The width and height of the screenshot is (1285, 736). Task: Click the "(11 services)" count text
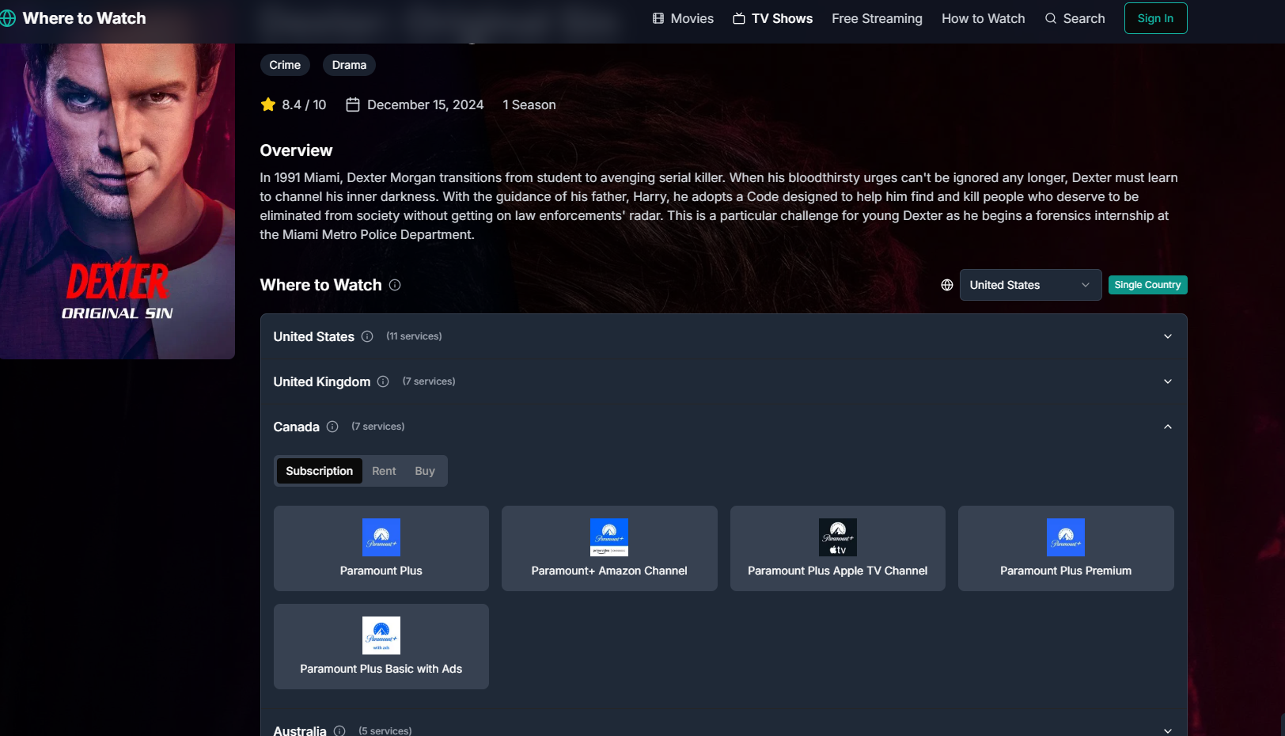414,336
